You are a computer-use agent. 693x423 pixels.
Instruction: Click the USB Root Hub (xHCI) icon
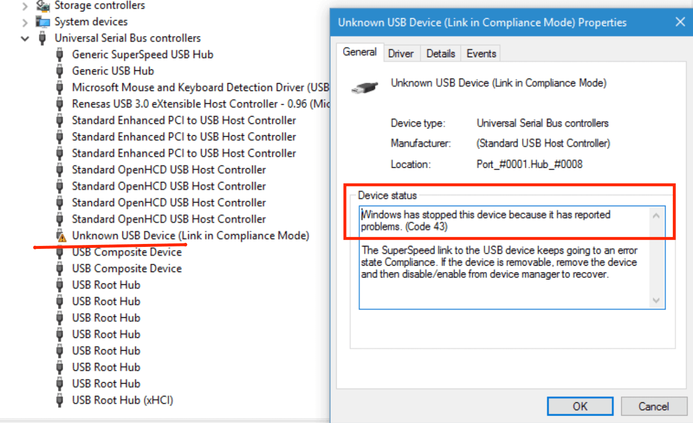pos(59,400)
